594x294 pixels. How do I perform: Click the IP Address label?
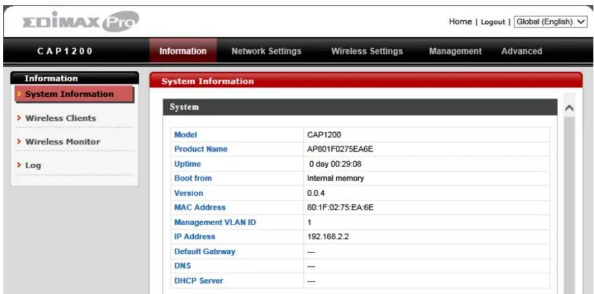[x=195, y=236]
